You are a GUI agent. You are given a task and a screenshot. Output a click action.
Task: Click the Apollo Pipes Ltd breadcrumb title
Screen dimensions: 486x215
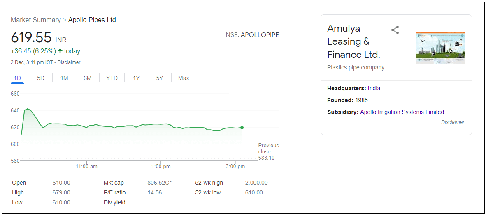(92, 20)
